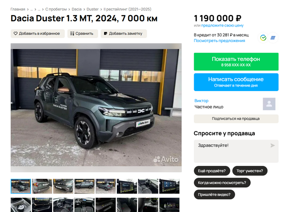Image resolution: width=285 pixels, height=212 pixels.
Task: Click the предложите свою цену link
Action: pyautogui.click(x=222, y=25)
